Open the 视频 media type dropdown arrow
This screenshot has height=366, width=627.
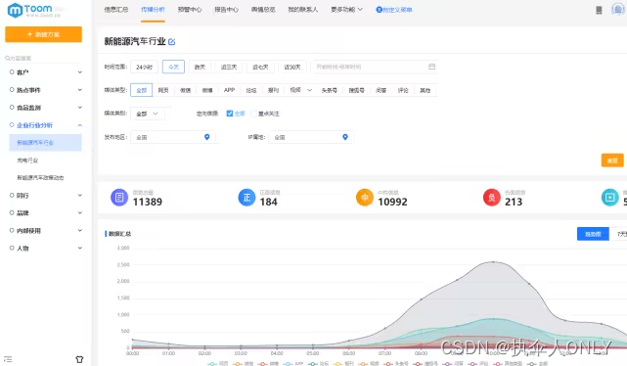click(x=309, y=90)
